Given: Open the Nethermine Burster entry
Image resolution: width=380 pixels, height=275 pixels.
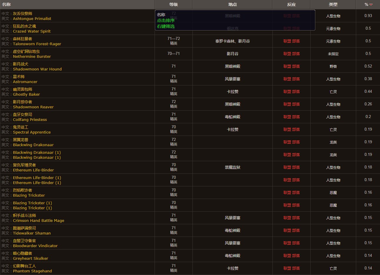Looking at the screenshot, I should pyautogui.click(x=32, y=56).
